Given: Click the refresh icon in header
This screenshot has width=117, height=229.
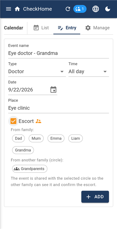Looking at the screenshot, I should tap(68, 9).
